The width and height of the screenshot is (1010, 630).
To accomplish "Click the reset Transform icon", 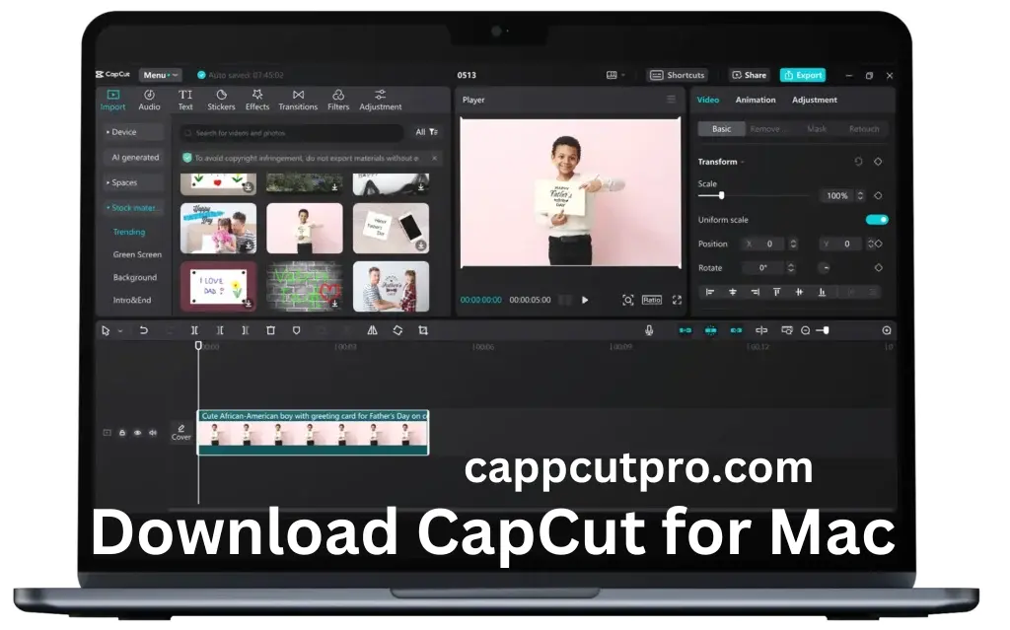I will [858, 162].
